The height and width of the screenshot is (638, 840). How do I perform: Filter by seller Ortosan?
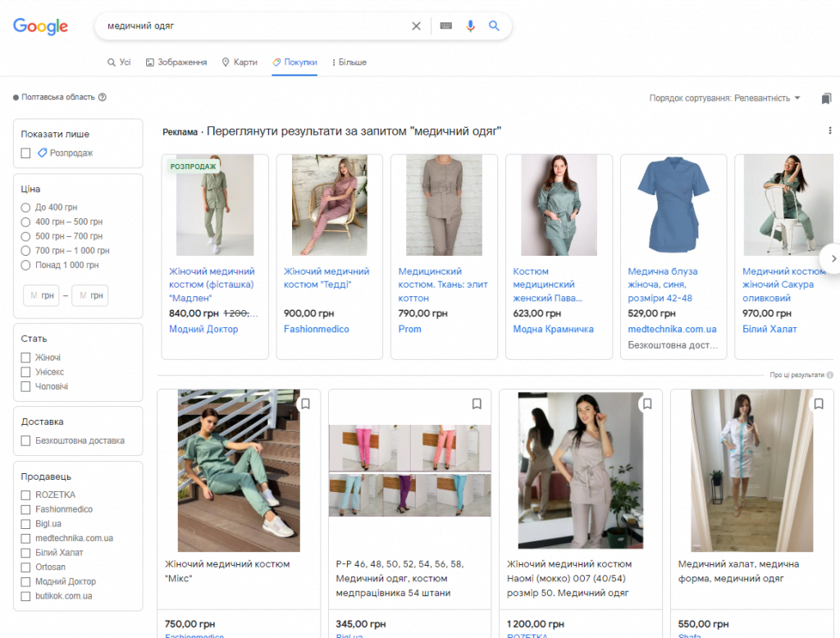pyautogui.click(x=25, y=567)
